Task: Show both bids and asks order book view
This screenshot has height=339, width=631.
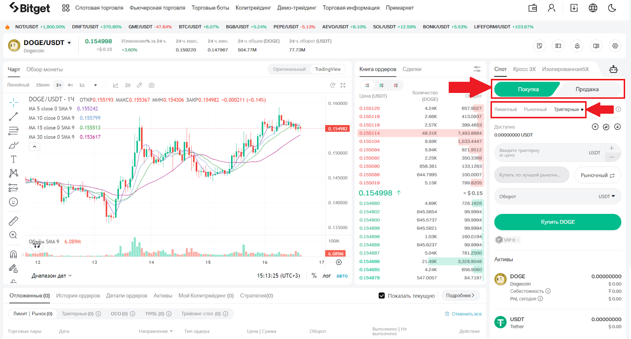Action: pyautogui.click(x=367, y=85)
